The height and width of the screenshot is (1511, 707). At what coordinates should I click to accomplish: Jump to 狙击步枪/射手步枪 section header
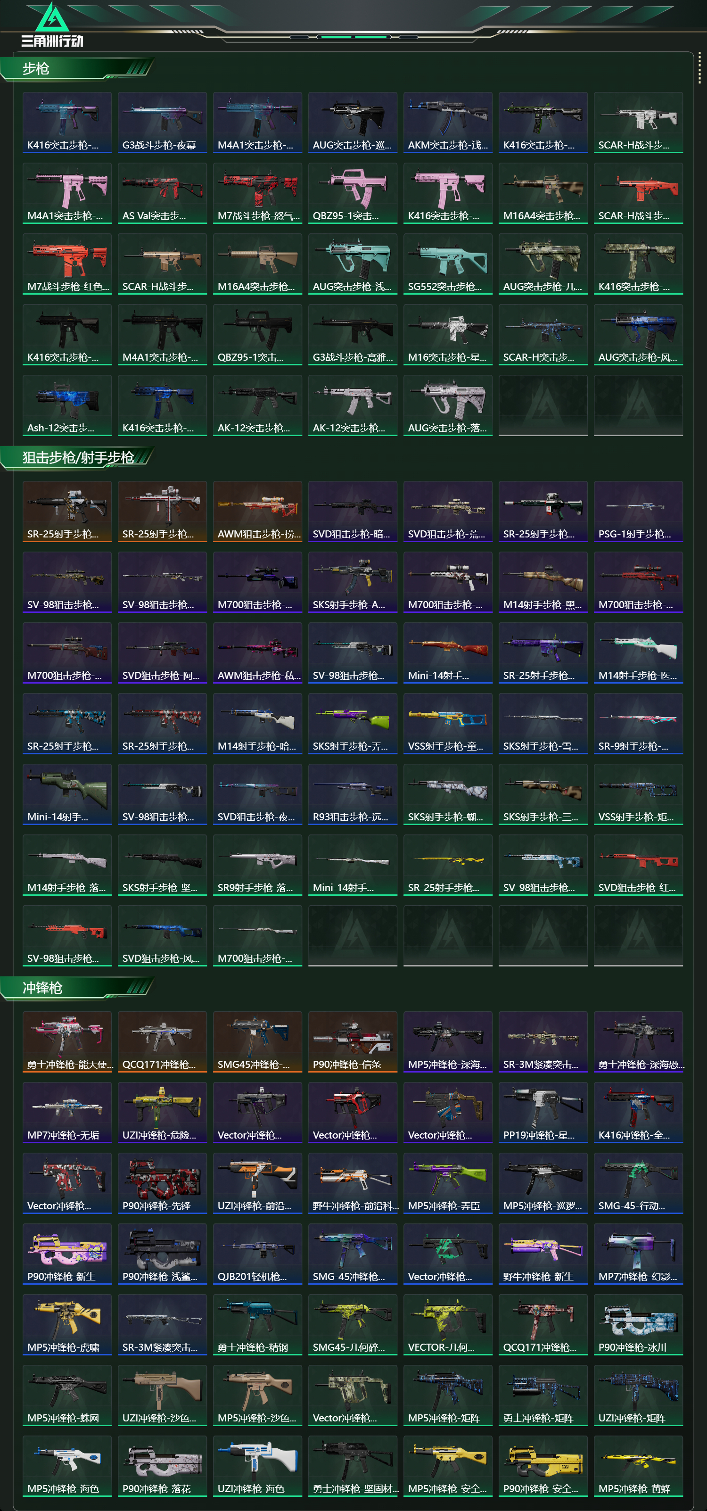tap(78, 457)
